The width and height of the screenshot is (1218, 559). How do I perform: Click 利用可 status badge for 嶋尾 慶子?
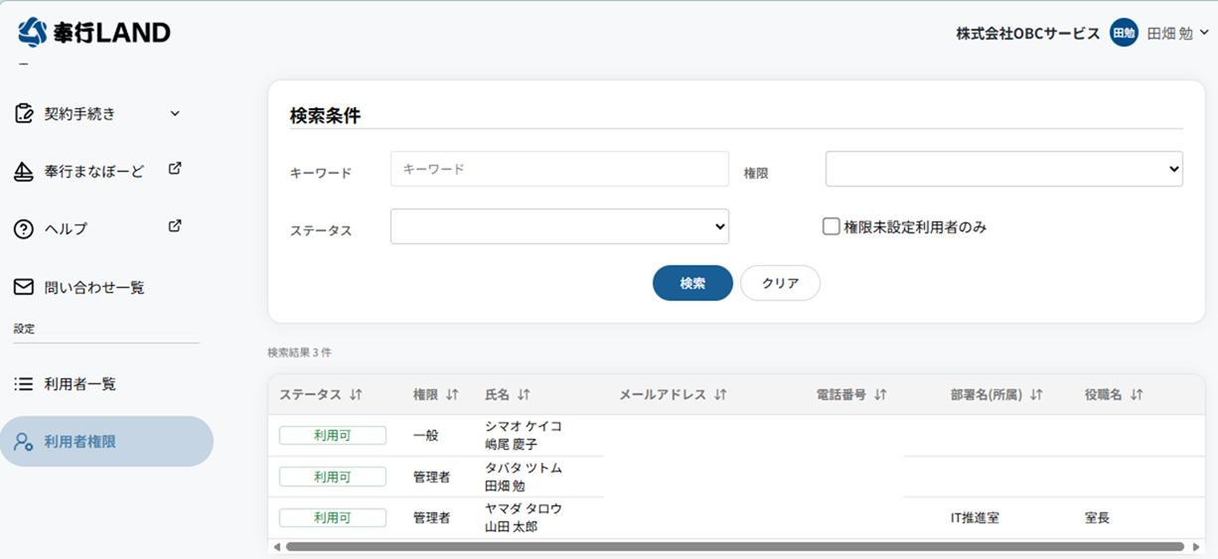(333, 435)
